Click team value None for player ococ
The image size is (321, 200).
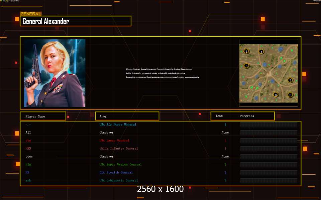tap(225, 157)
